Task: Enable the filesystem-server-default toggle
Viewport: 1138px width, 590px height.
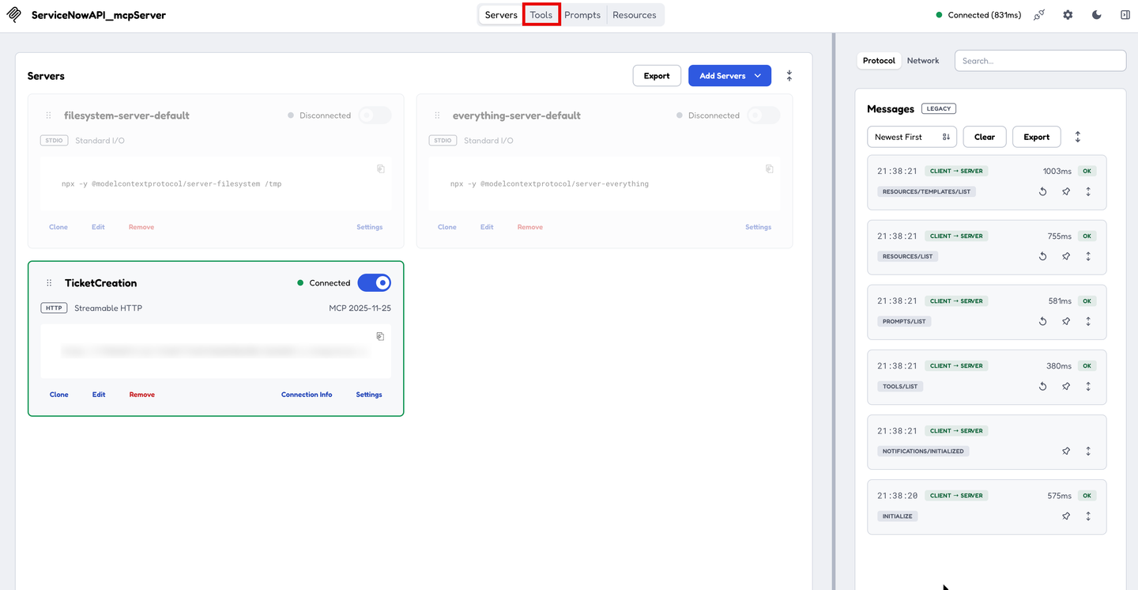Action: [x=375, y=115]
